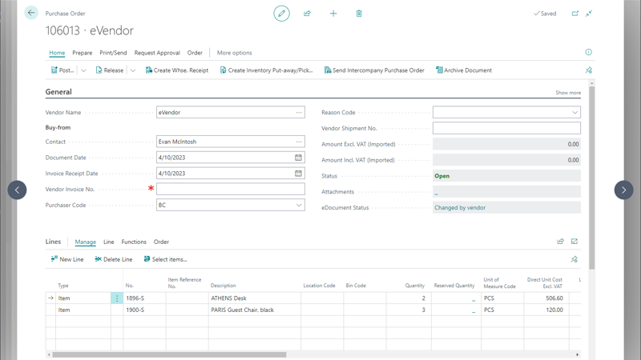Click the info icon beside tabs
Image resolution: width=641 pixels, height=360 pixels.
588,53
